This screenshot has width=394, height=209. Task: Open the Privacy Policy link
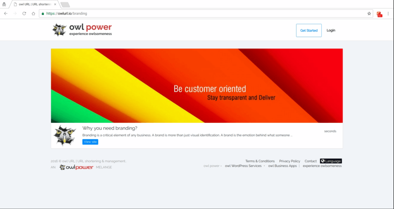pos(290,161)
